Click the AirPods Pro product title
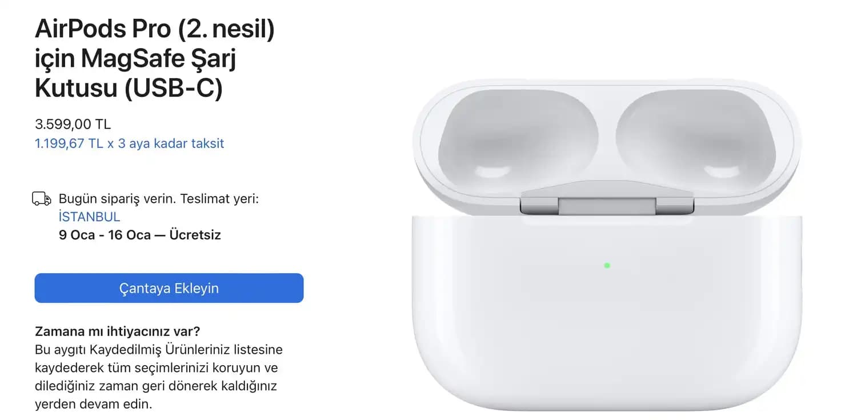The height and width of the screenshot is (420, 857). click(x=155, y=30)
